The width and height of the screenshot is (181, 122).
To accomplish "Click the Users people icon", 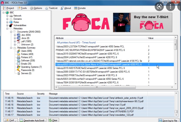I will (19, 51).
